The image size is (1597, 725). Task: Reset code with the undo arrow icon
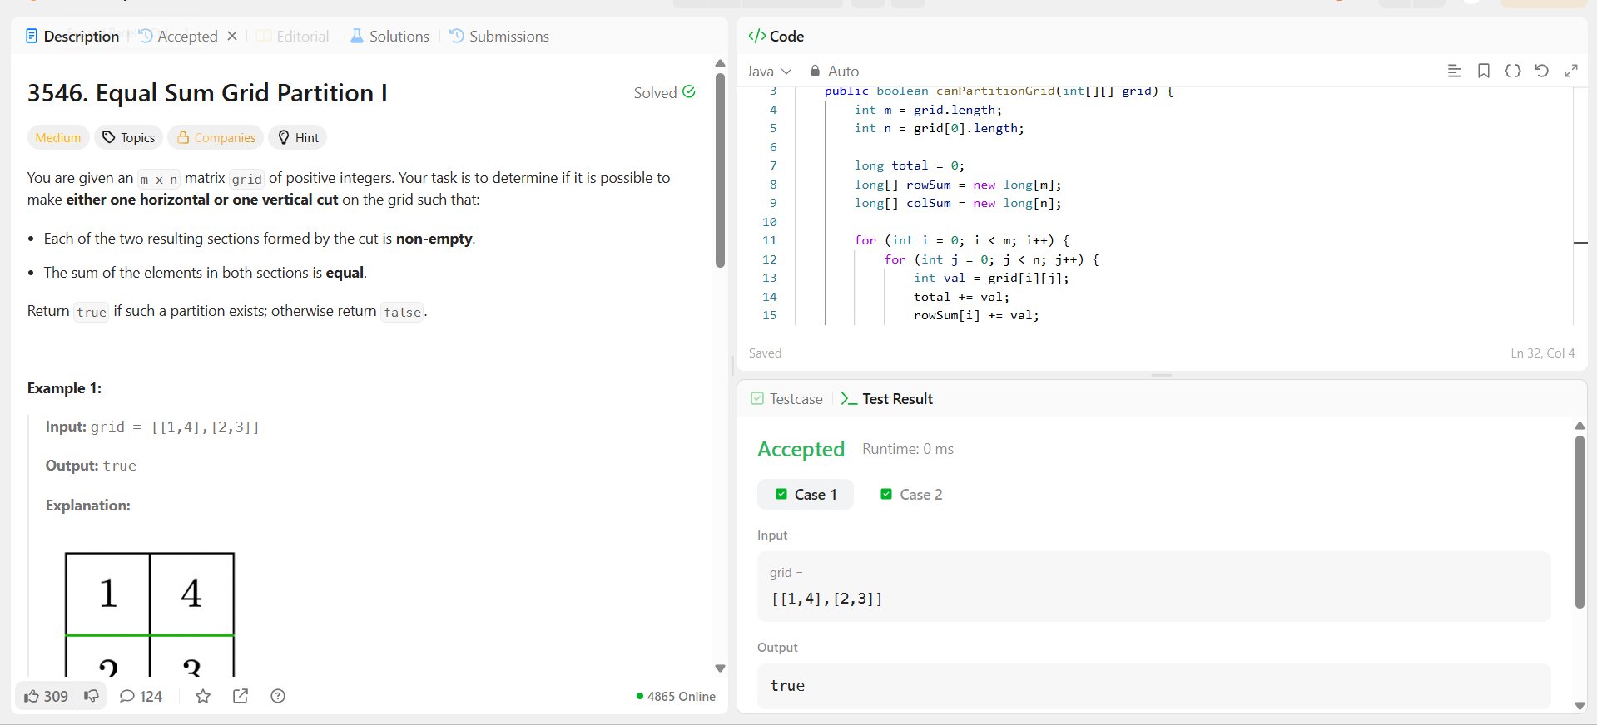[1541, 72]
